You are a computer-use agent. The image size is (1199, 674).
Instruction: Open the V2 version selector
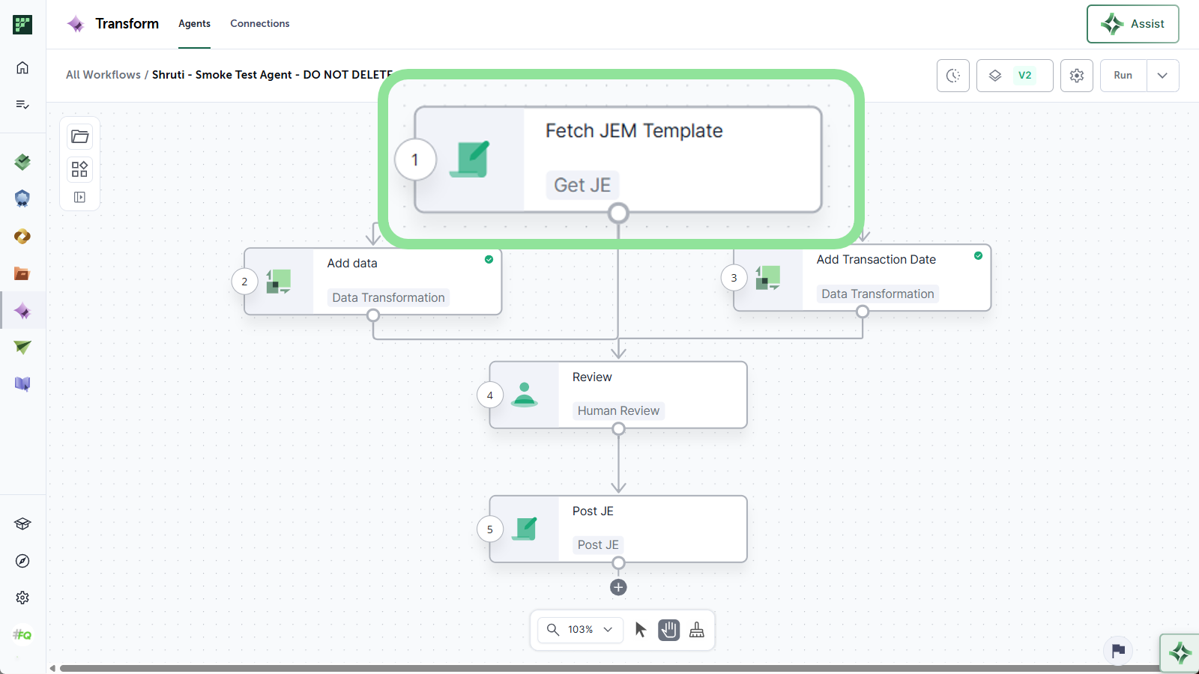(x=1015, y=76)
